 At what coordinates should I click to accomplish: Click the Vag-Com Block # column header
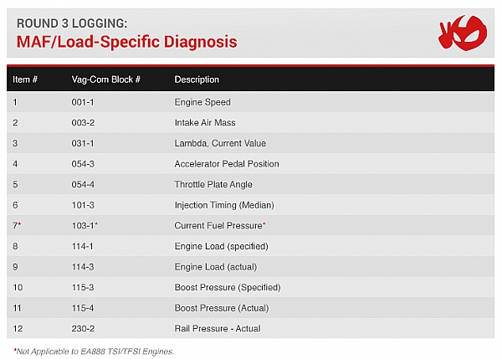106,79
